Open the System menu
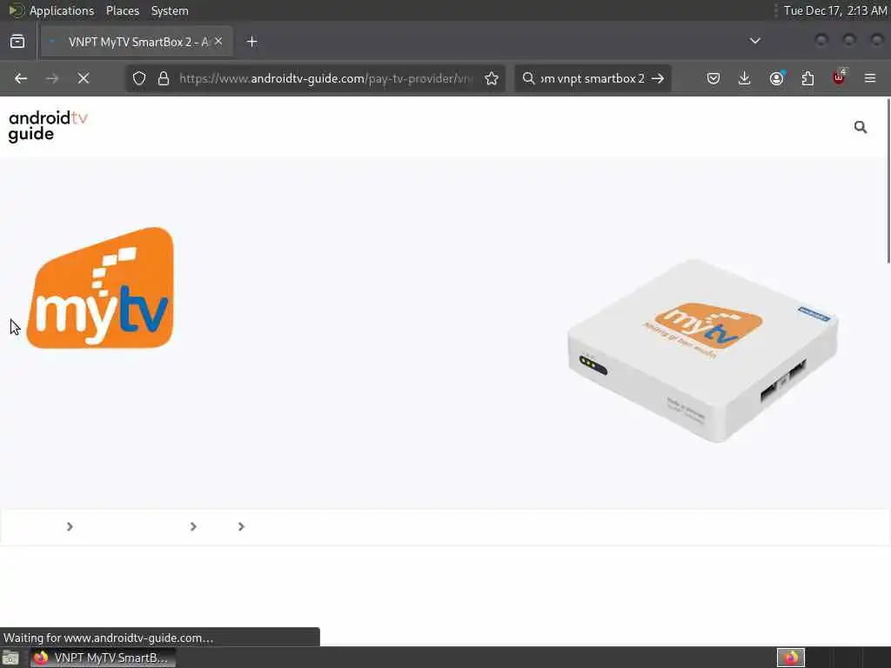891x668 pixels. 170,10
